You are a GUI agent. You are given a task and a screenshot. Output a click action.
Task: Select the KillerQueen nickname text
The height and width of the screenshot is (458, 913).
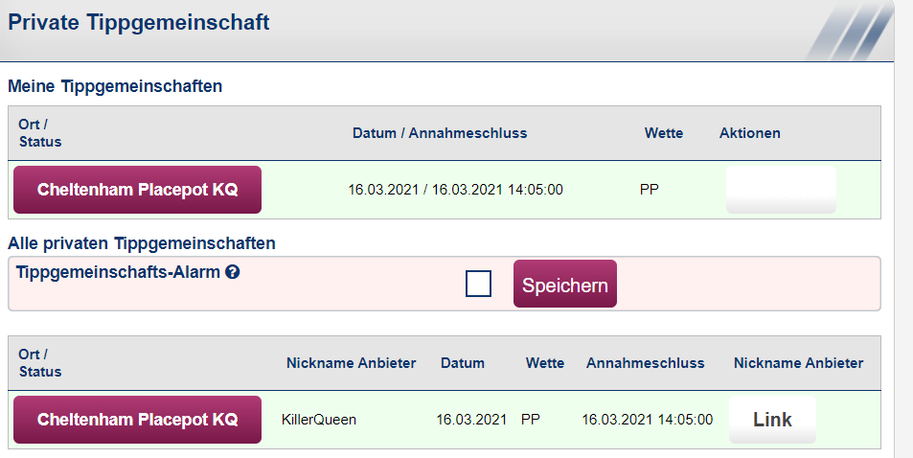pos(318,420)
